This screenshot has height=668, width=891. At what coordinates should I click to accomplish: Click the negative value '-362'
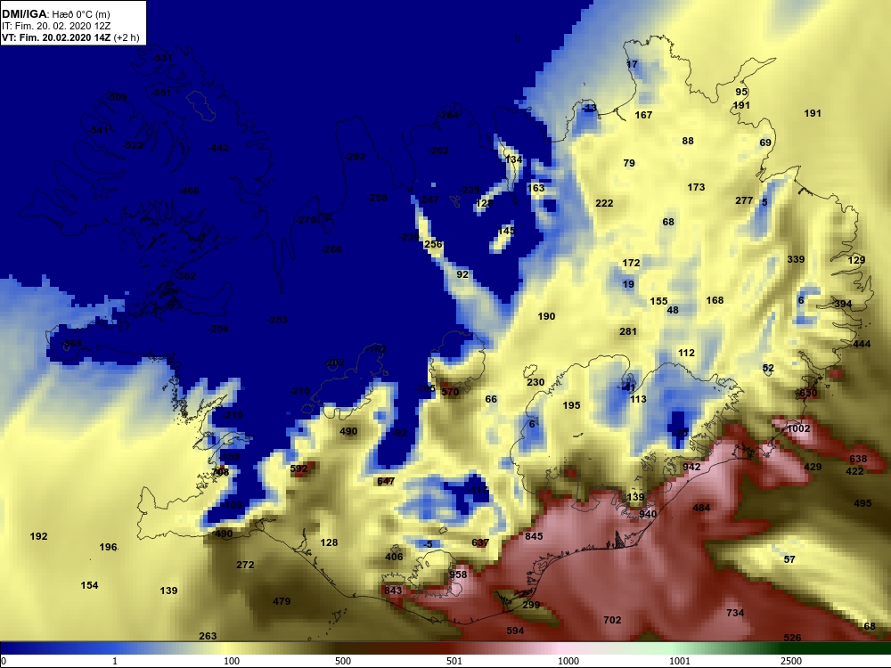[x=186, y=277]
